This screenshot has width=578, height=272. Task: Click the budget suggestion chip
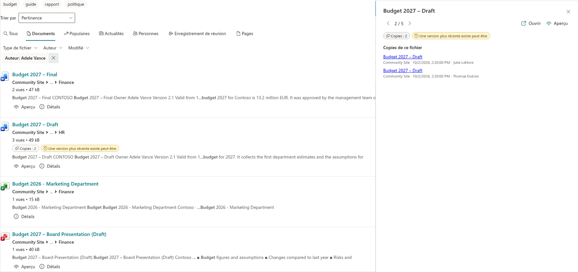click(10, 4)
